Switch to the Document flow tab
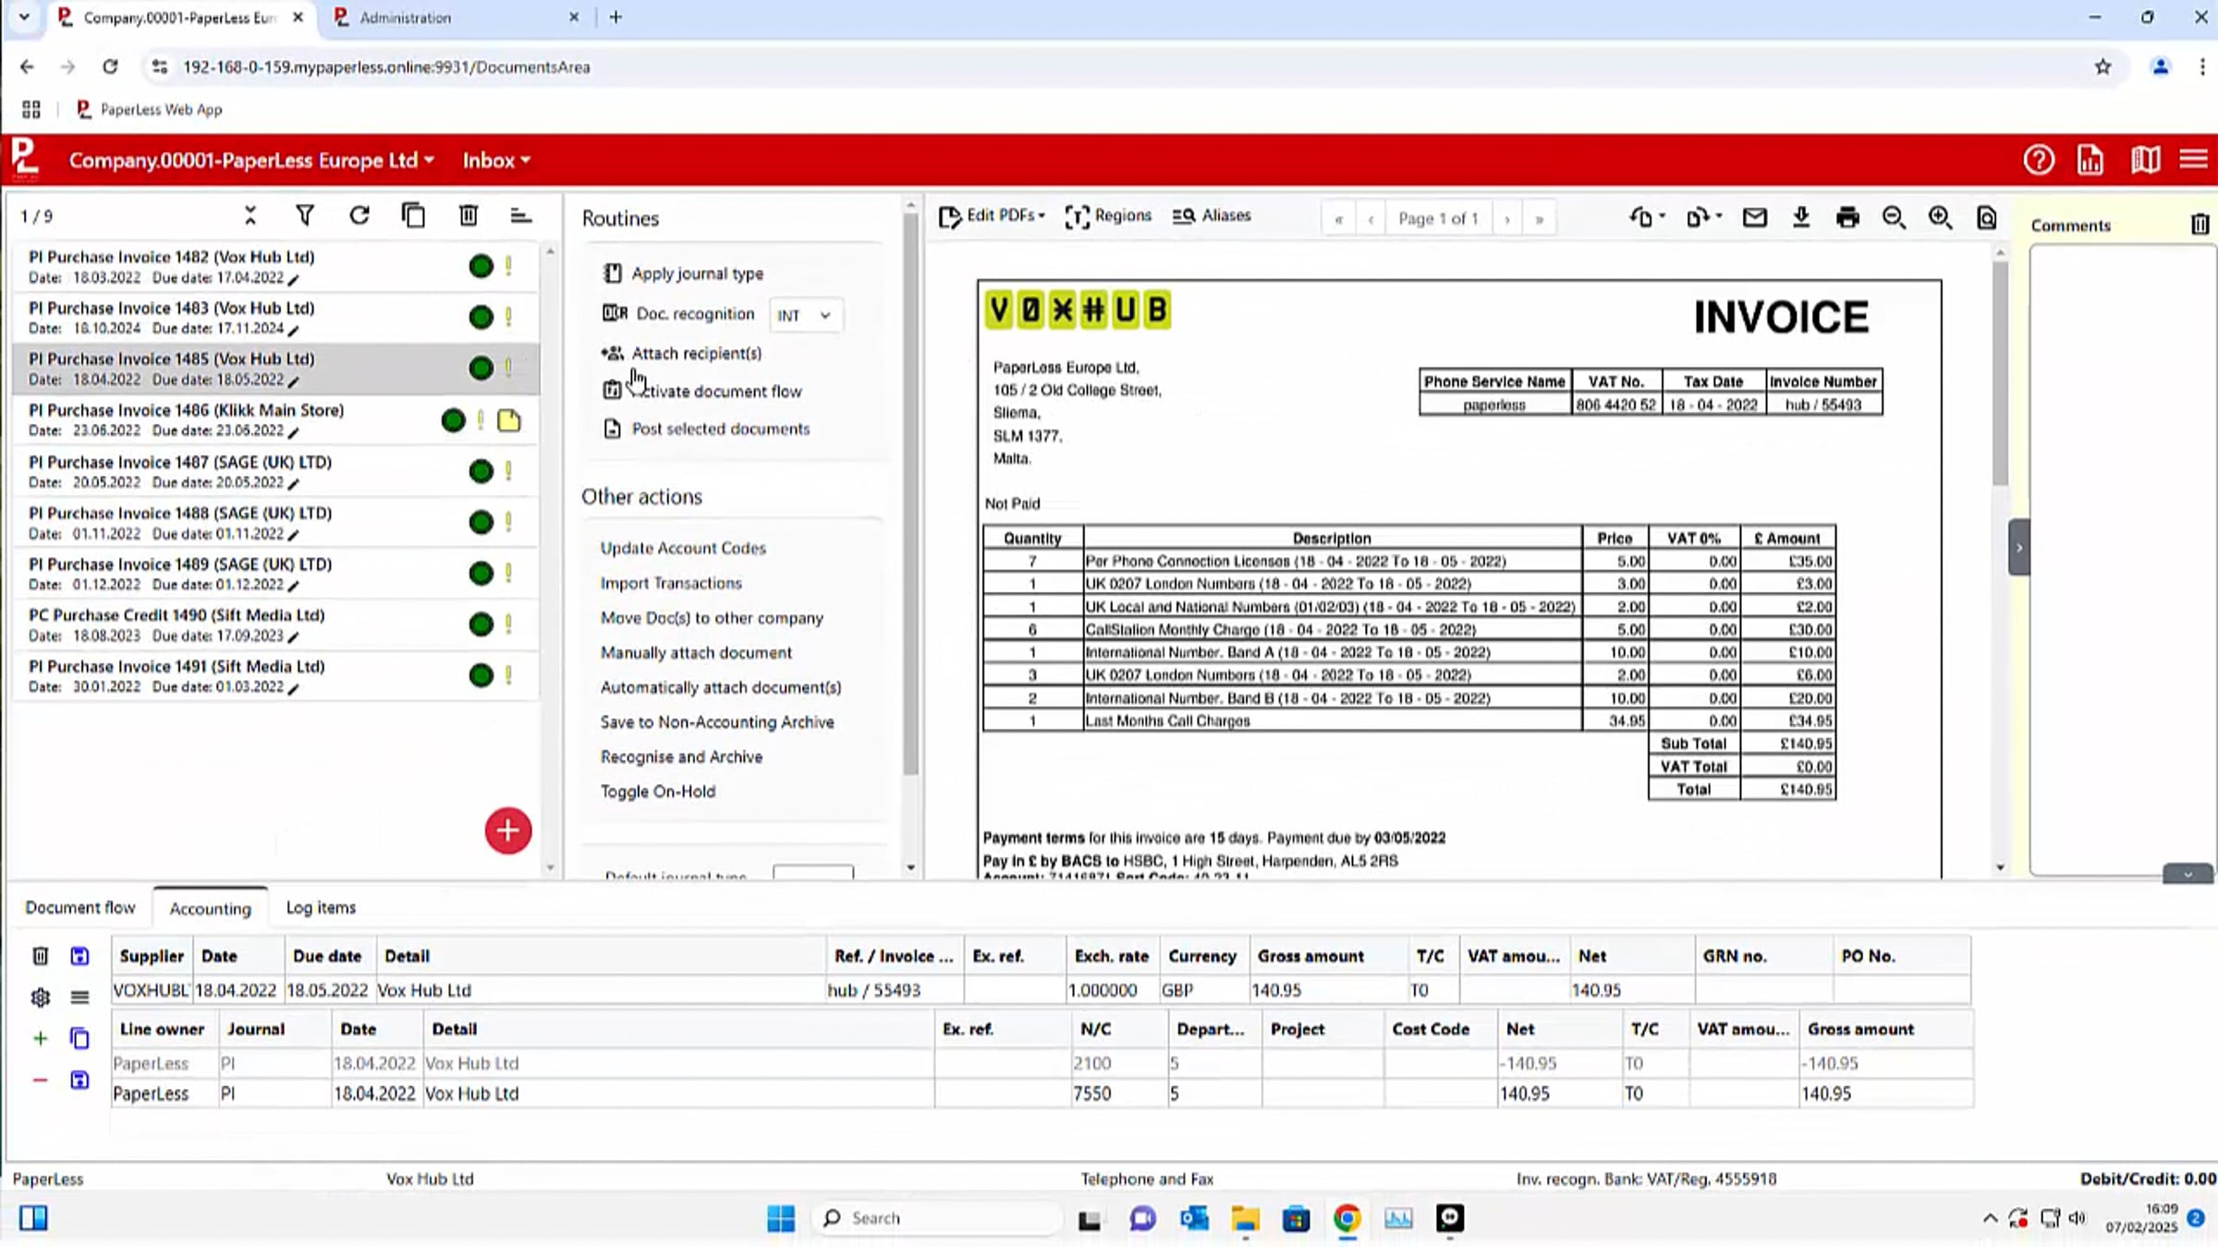The width and height of the screenshot is (2218, 1247). tap(80, 907)
